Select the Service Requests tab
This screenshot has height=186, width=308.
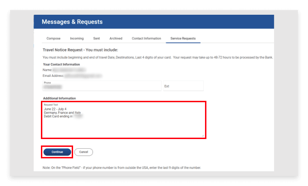coord(183,38)
